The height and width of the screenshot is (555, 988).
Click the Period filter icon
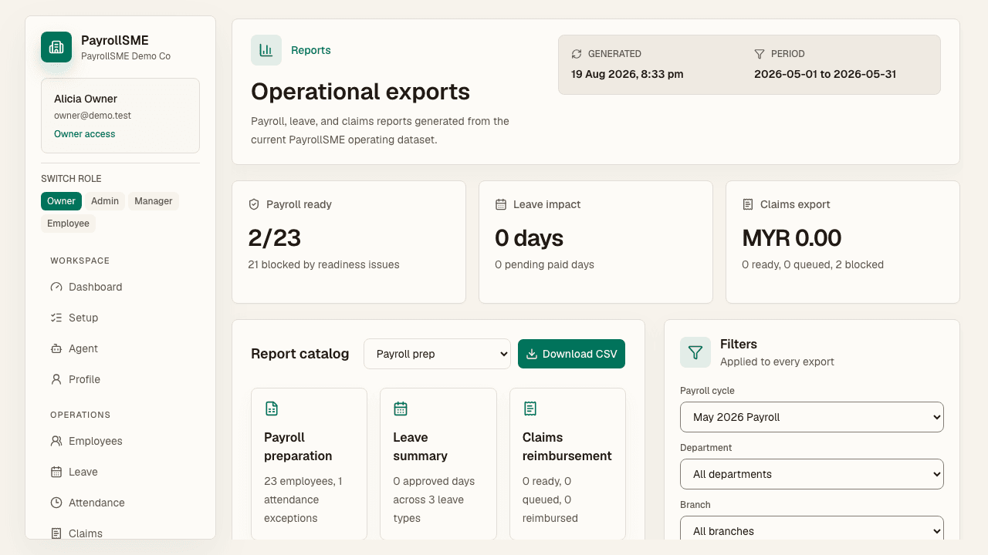click(760, 54)
